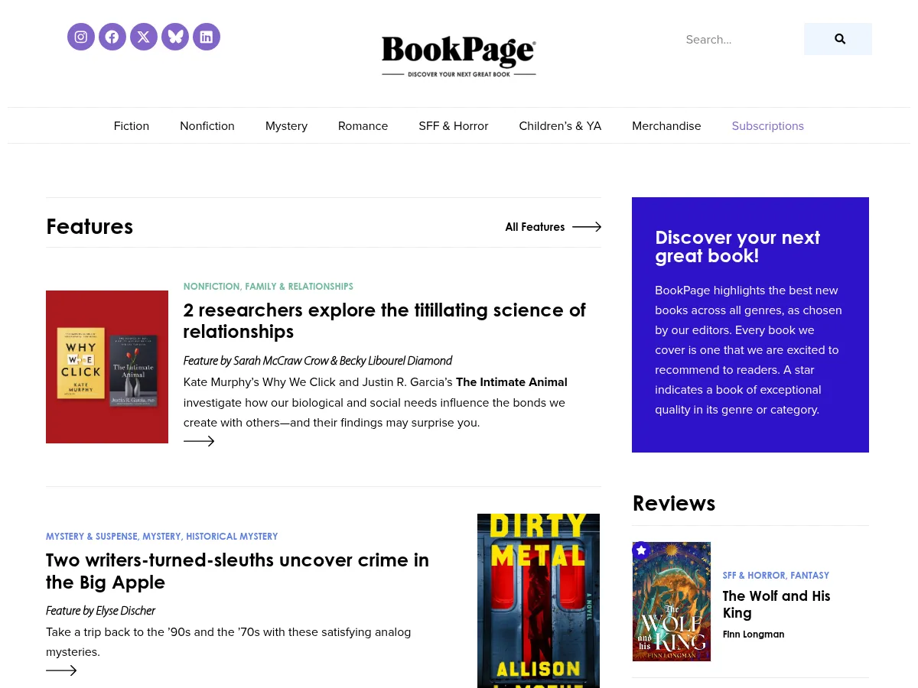The width and height of the screenshot is (918, 688).
Task: Visit BookPage on X (Twitter)
Action: [143, 36]
